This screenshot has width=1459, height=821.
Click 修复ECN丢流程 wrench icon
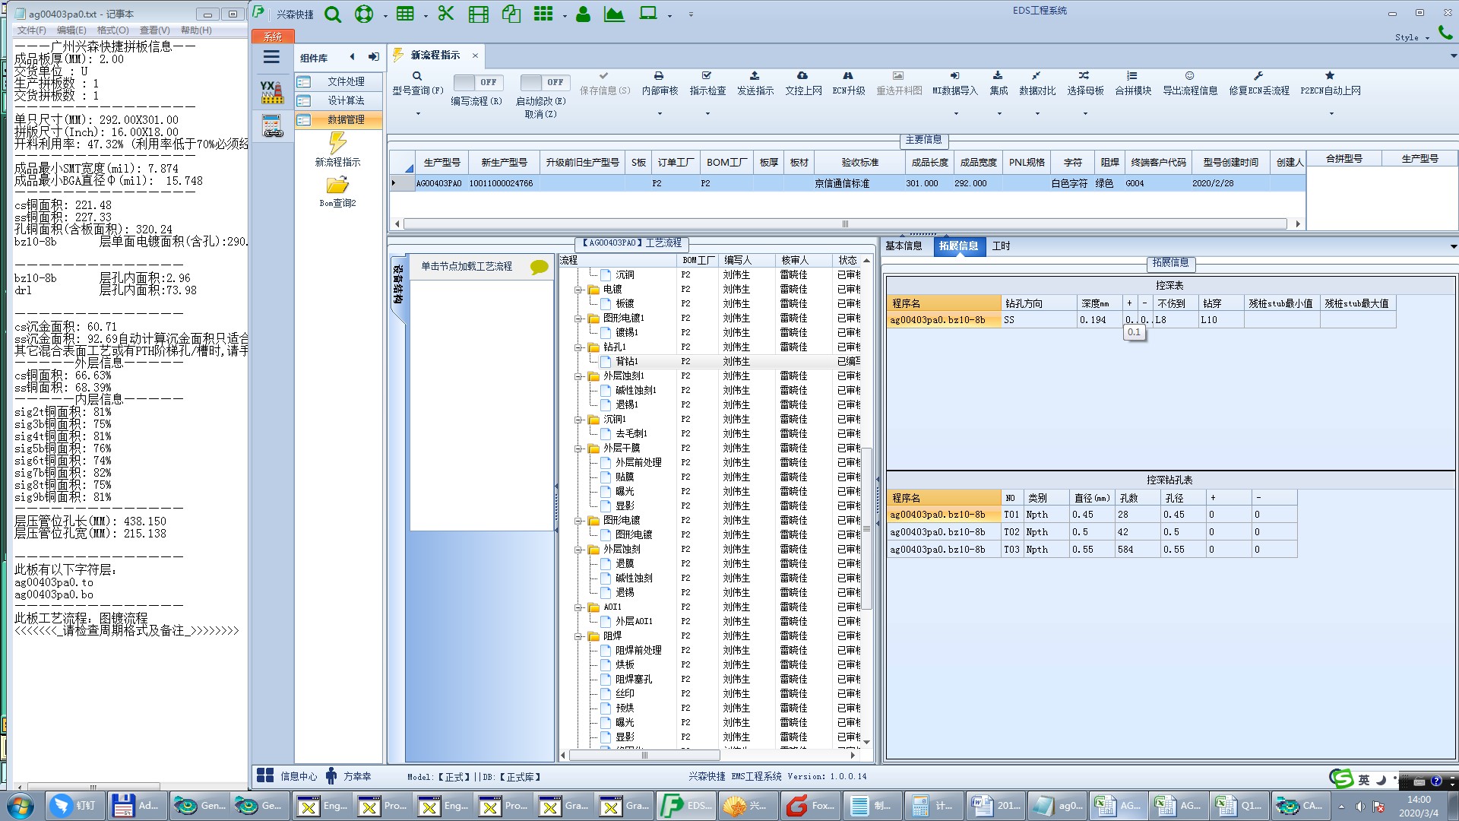click(1258, 76)
